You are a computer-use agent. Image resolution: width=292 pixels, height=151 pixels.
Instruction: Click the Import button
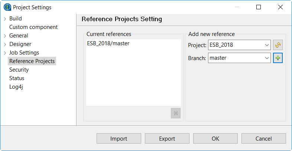tap(119, 138)
